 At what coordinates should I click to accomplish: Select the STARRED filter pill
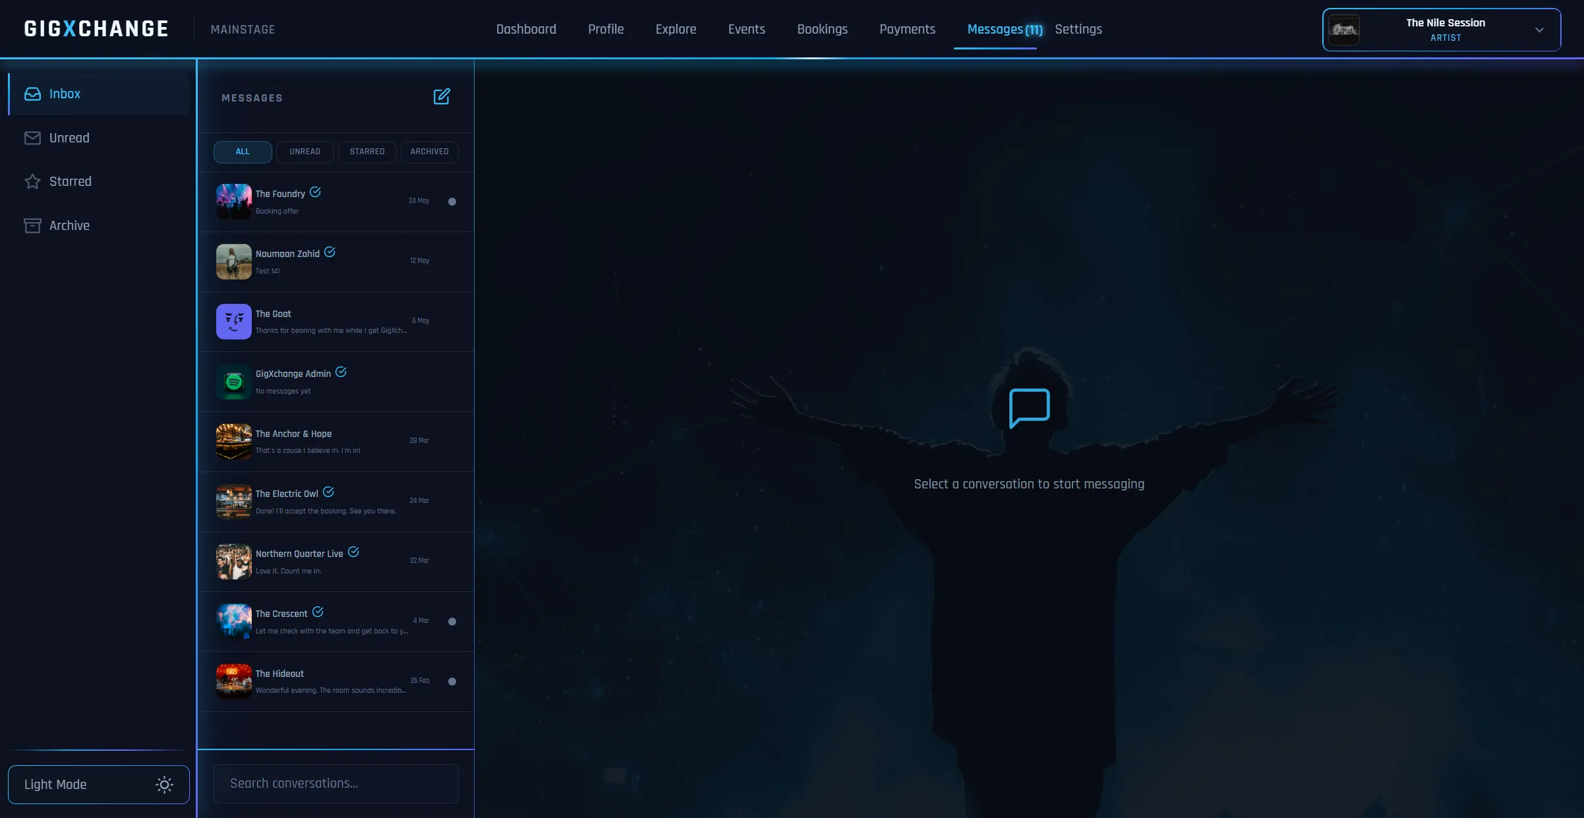(x=367, y=152)
